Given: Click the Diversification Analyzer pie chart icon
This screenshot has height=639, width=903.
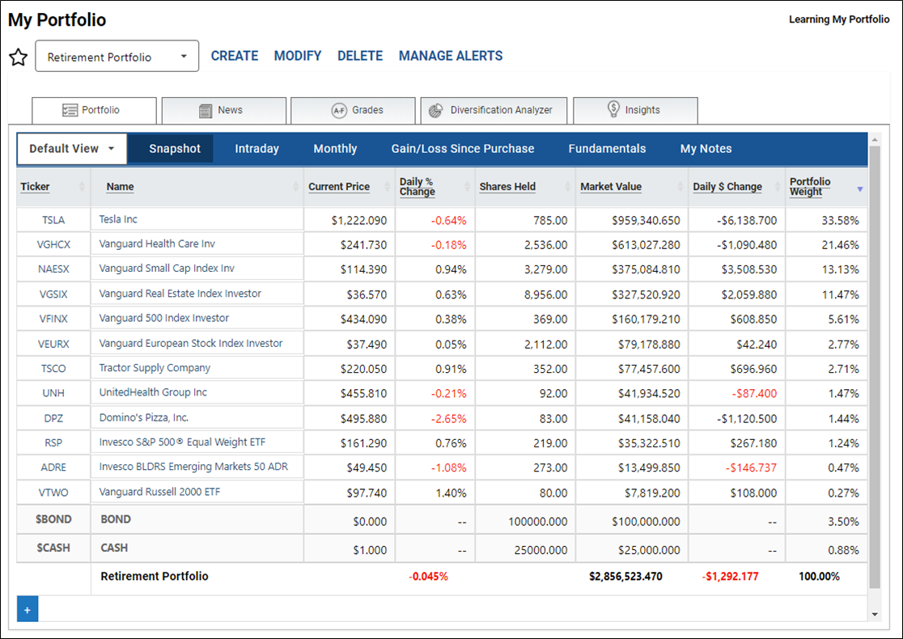Looking at the screenshot, I should click(x=436, y=110).
